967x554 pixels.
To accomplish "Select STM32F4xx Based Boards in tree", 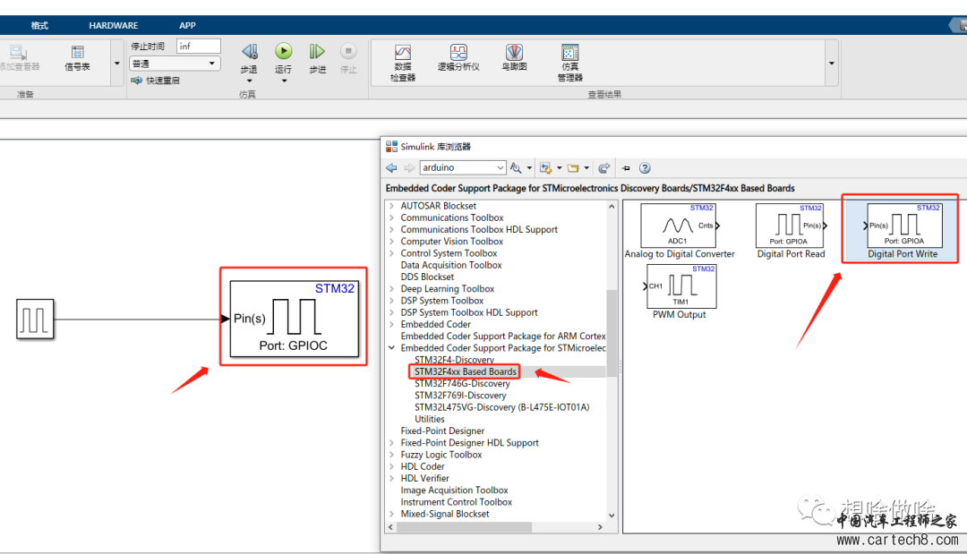I will pyautogui.click(x=465, y=371).
